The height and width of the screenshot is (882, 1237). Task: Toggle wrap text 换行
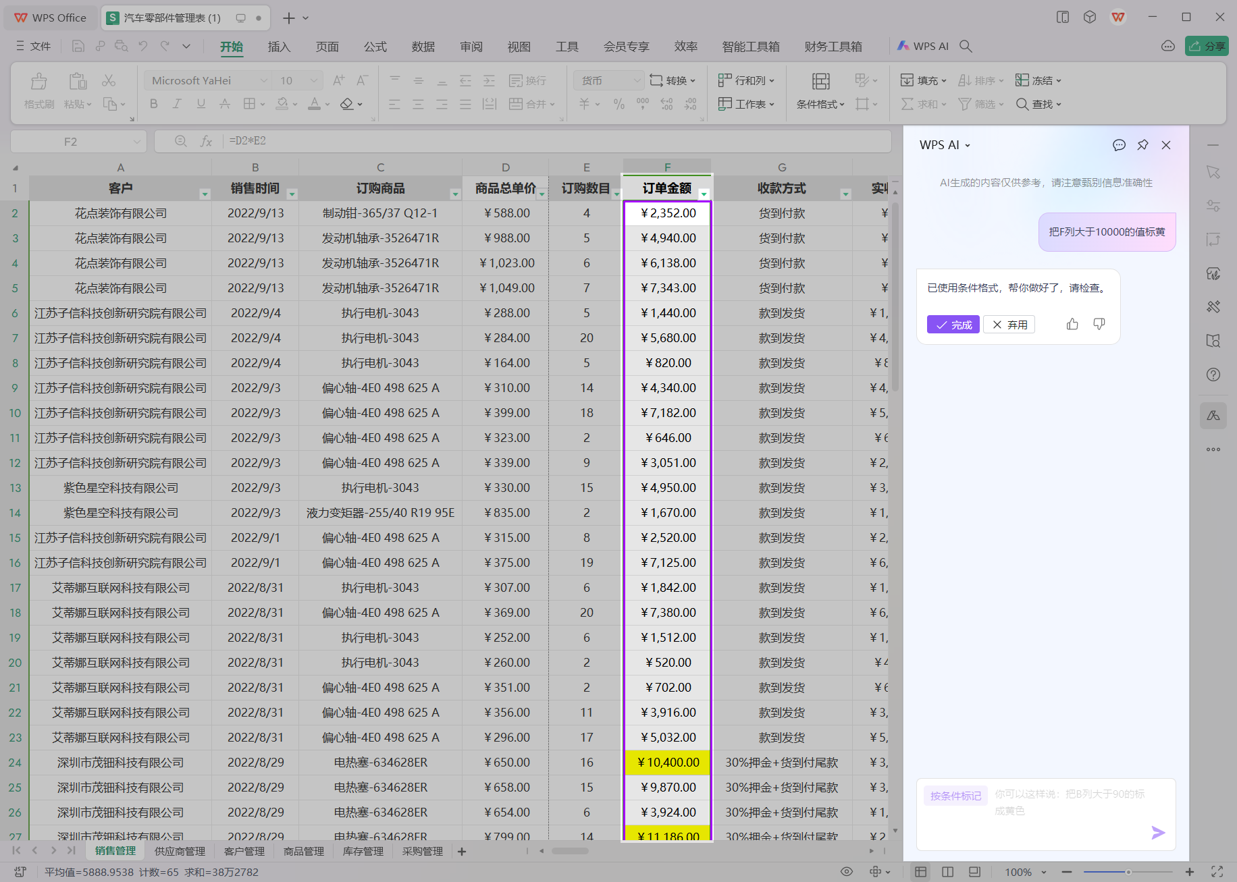click(x=527, y=80)
